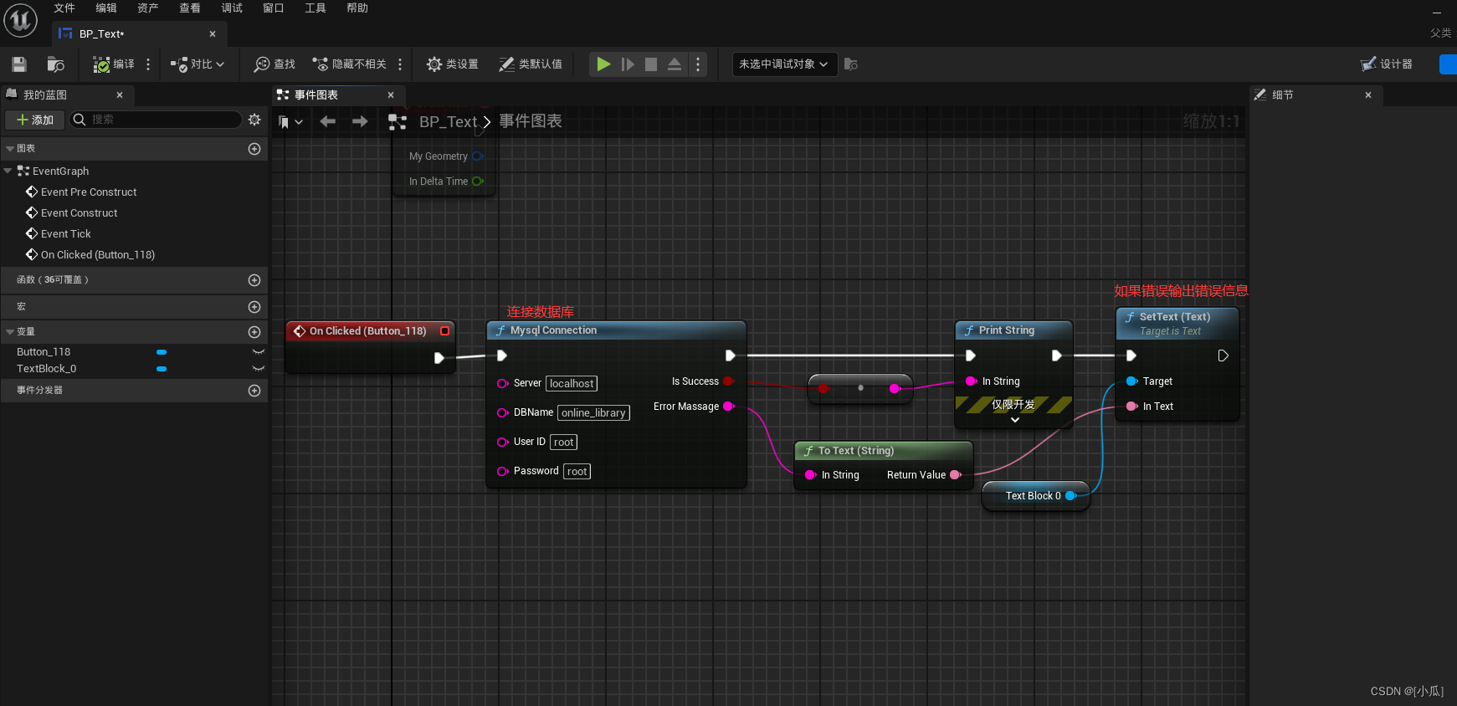Click TextBlock_0 variable type color pill
The width and height of the screenshot is (1457, 706).
162,369
